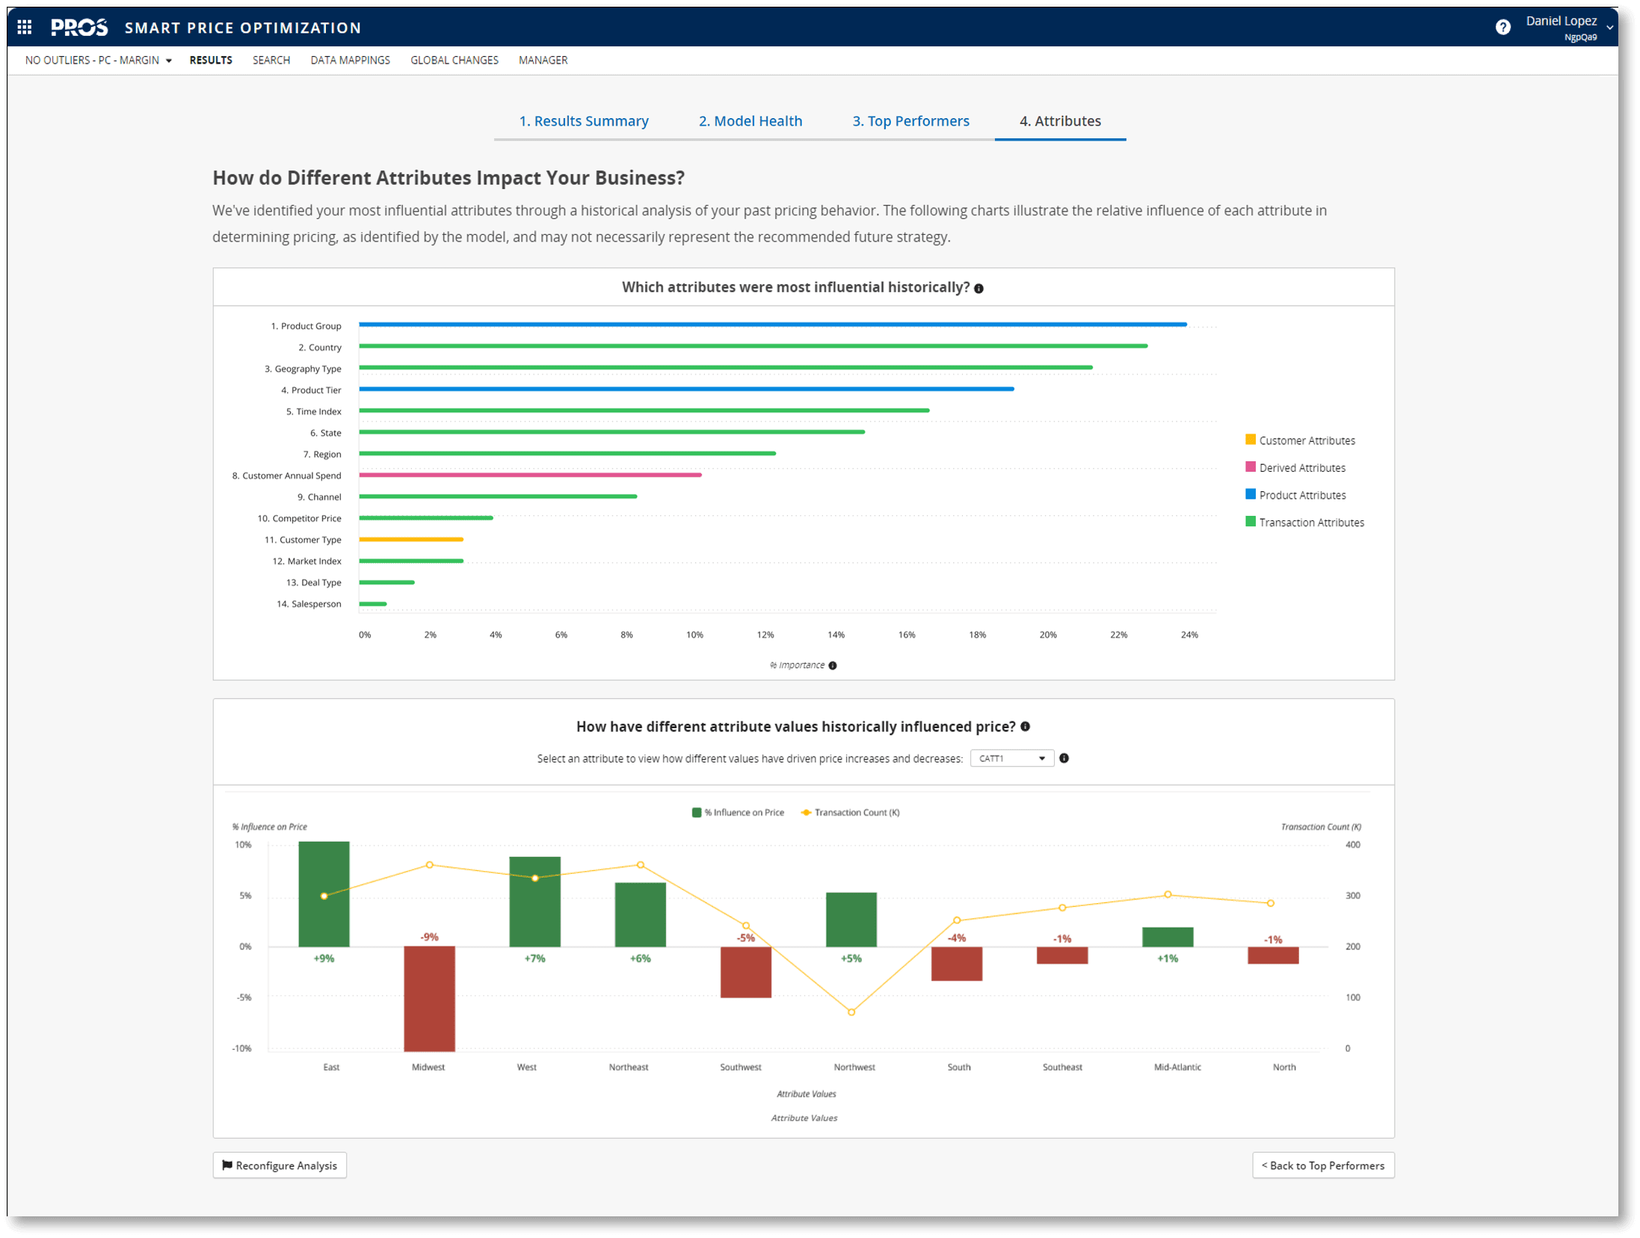Open the help question mark icon
Viewport: 1640px width, 1238px height.
pos(1502,28)
